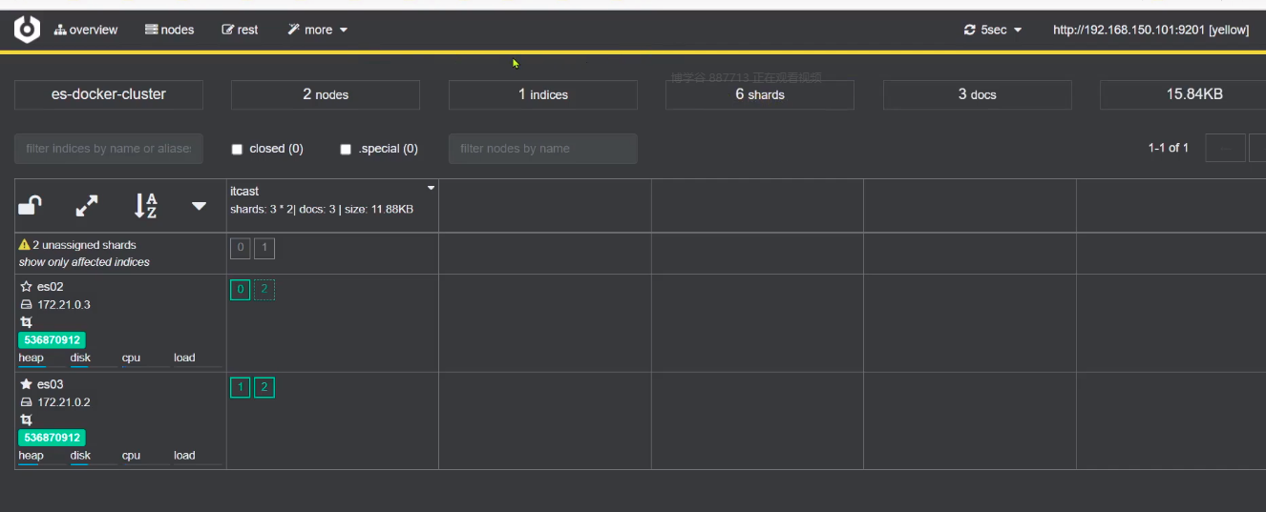Click the A-Z sort icon
The height and width of the screenshot is (512, 1266).
145,205
